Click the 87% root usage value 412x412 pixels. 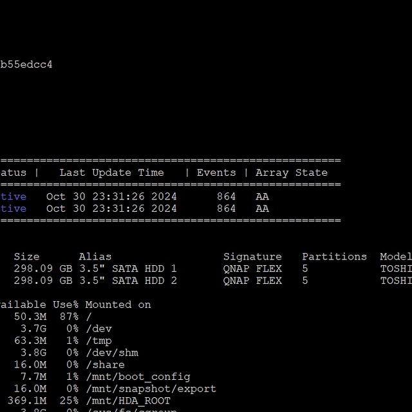pos(69,317)
